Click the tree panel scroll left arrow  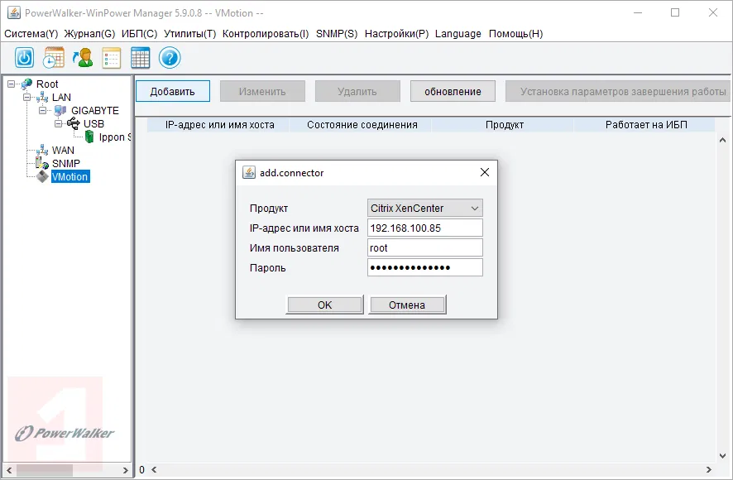click(x=9, y=470)
